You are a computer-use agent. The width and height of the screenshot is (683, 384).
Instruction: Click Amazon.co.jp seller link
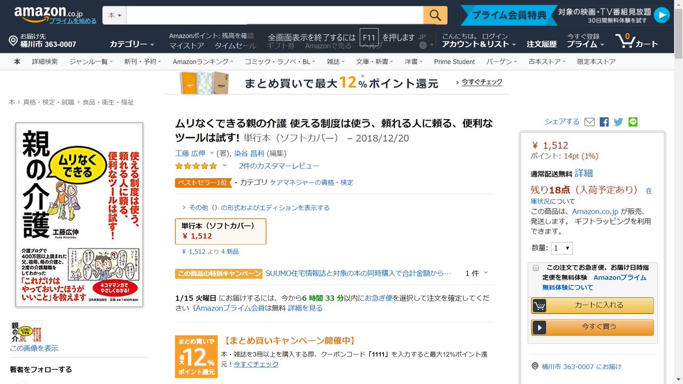[596, 212]
